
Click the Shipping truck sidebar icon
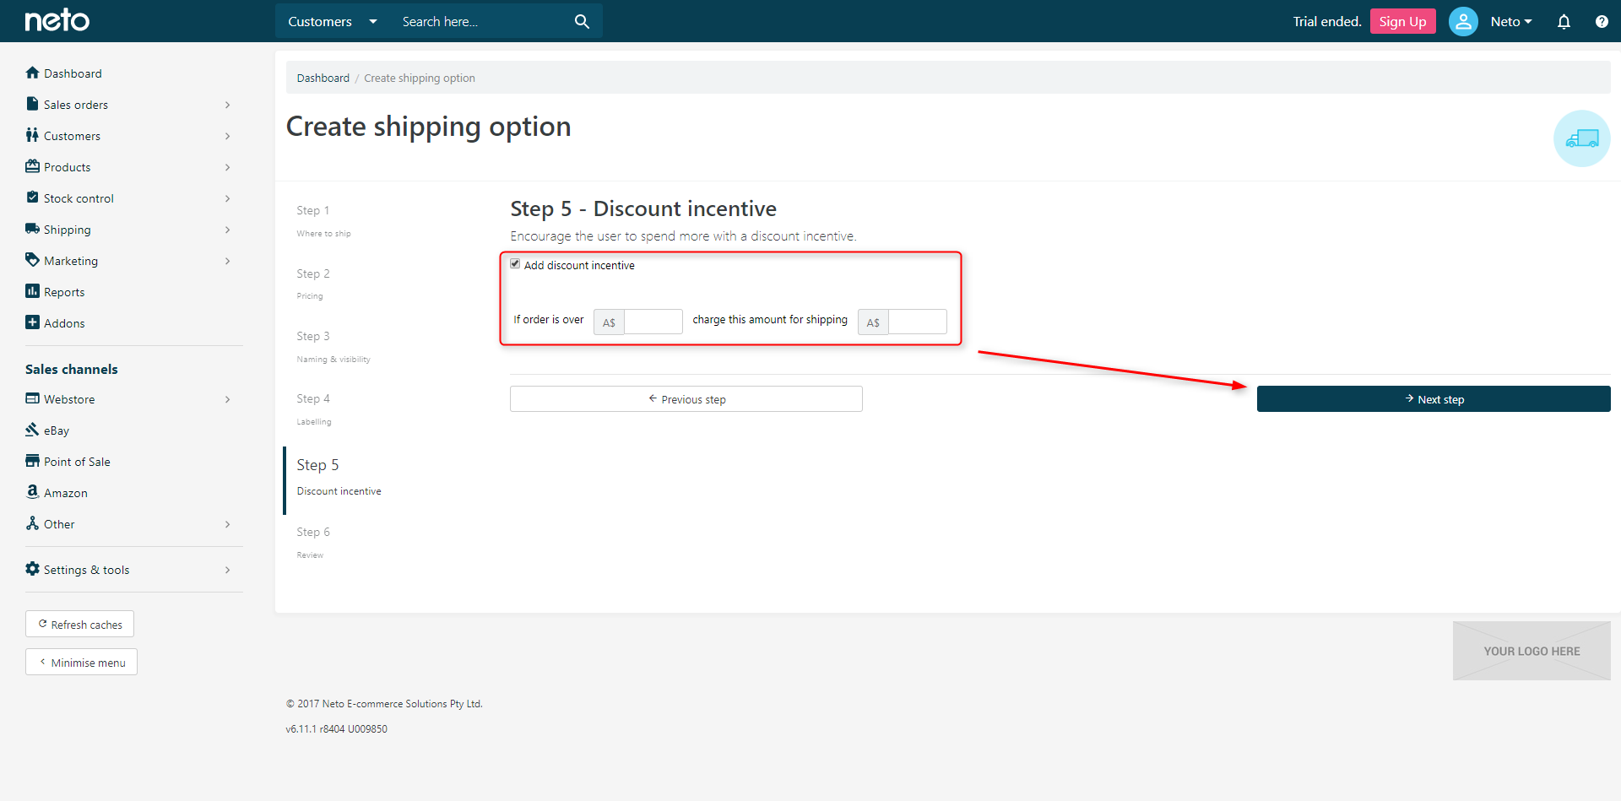point(32,229)
